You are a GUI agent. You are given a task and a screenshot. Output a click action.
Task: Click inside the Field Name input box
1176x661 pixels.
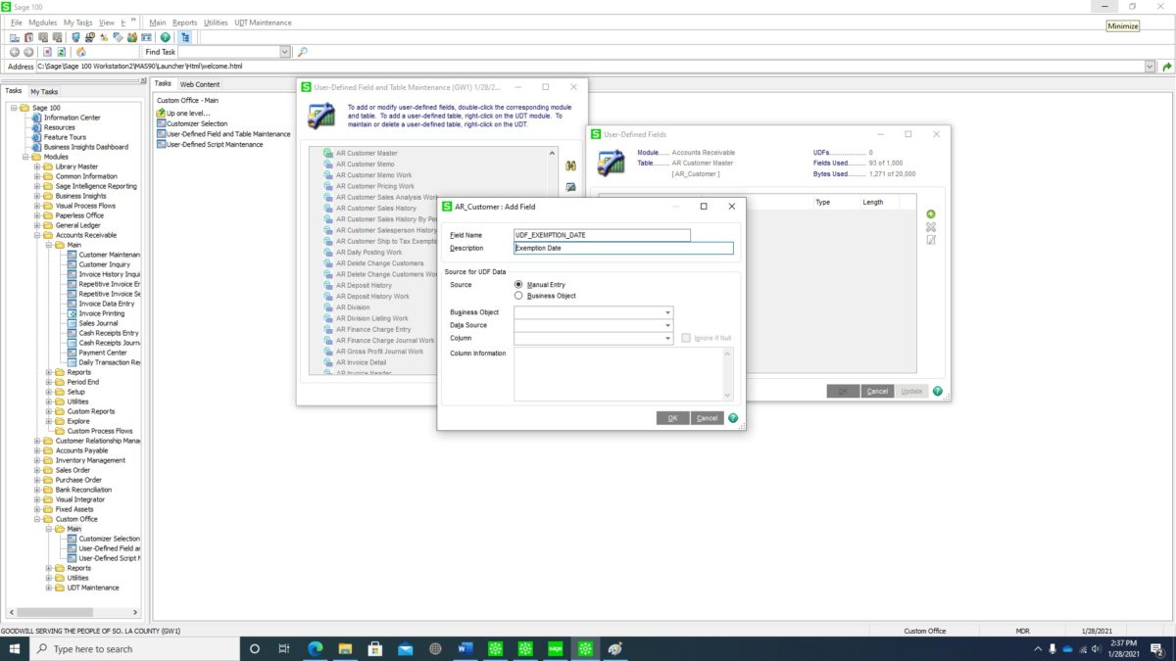602,234
